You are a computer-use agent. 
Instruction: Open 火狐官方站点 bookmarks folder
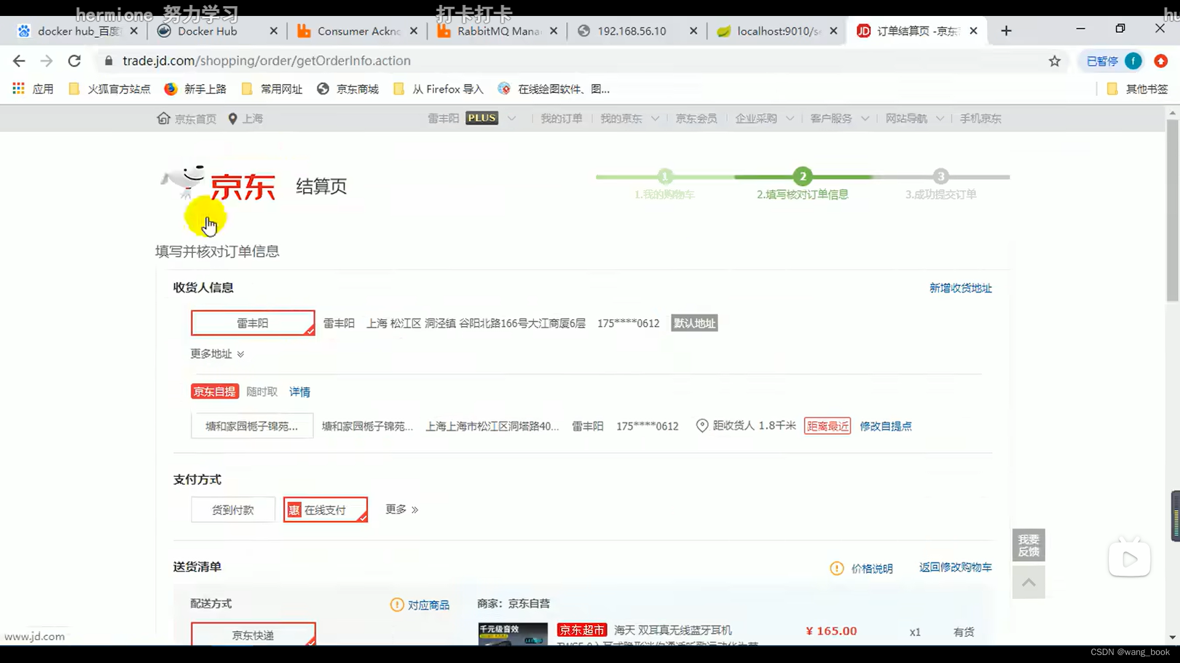pos(109,89)
